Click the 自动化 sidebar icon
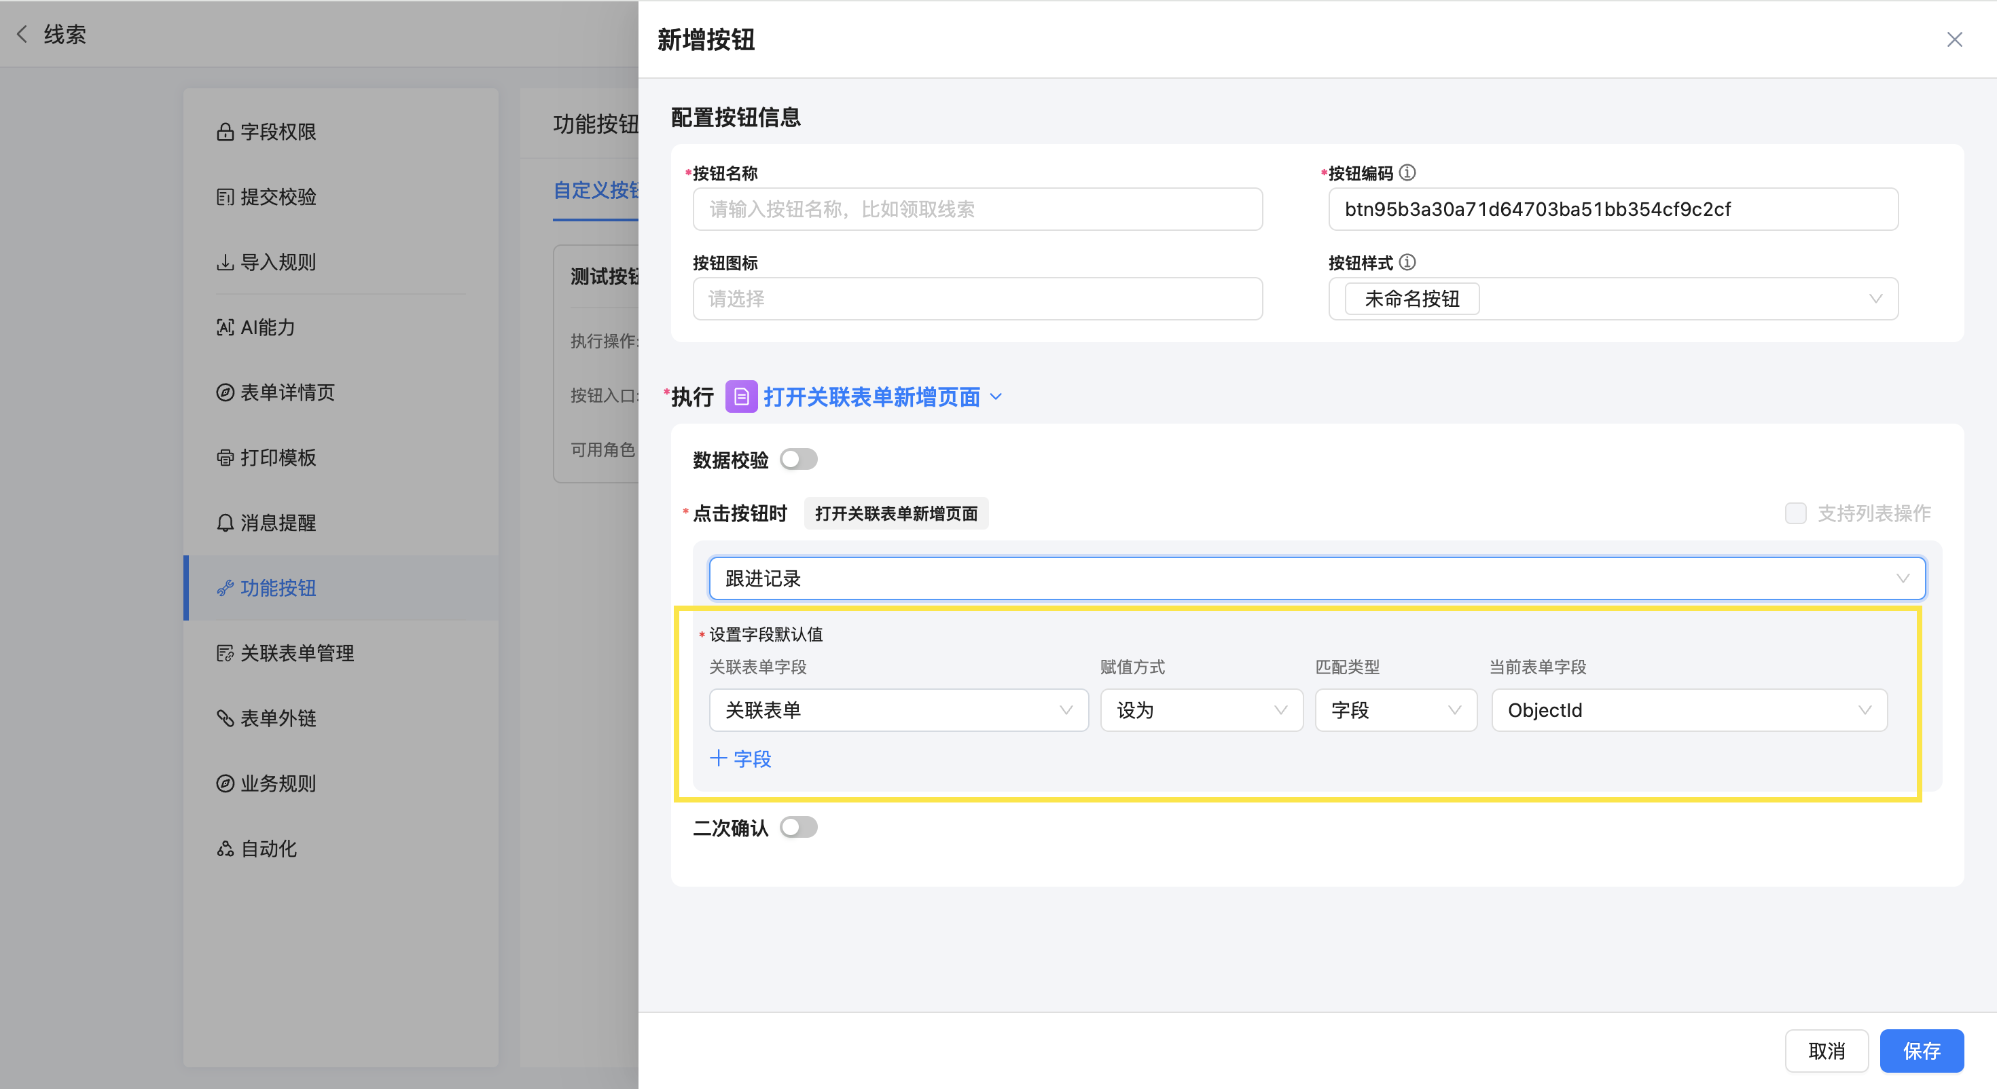The image size is (1997, 1089). pos(225,849)
